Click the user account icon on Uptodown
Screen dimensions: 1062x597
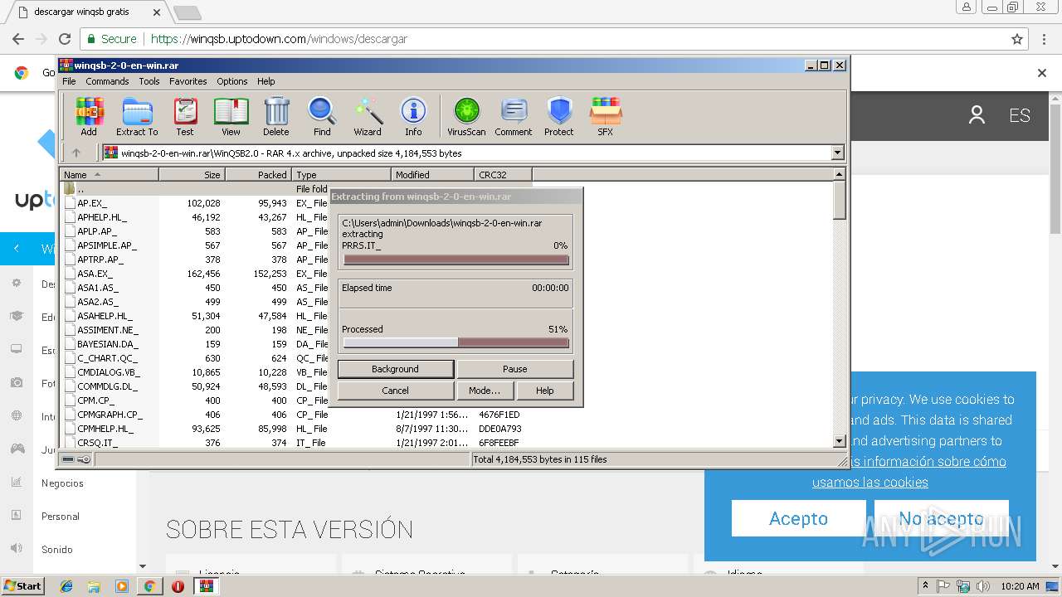(977, 115)
